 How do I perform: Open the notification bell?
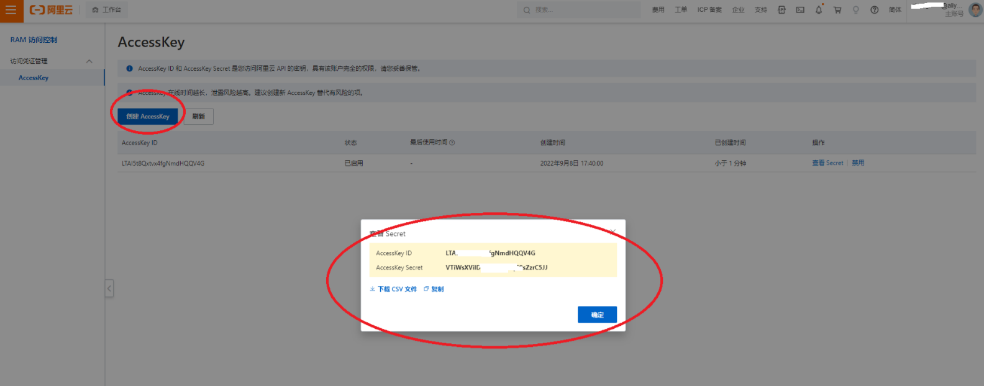[x=819, y=10]
